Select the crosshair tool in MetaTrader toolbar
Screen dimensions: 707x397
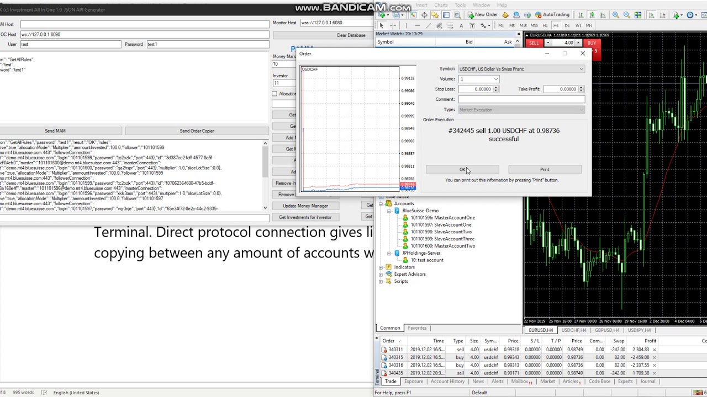tap(392, 26)
